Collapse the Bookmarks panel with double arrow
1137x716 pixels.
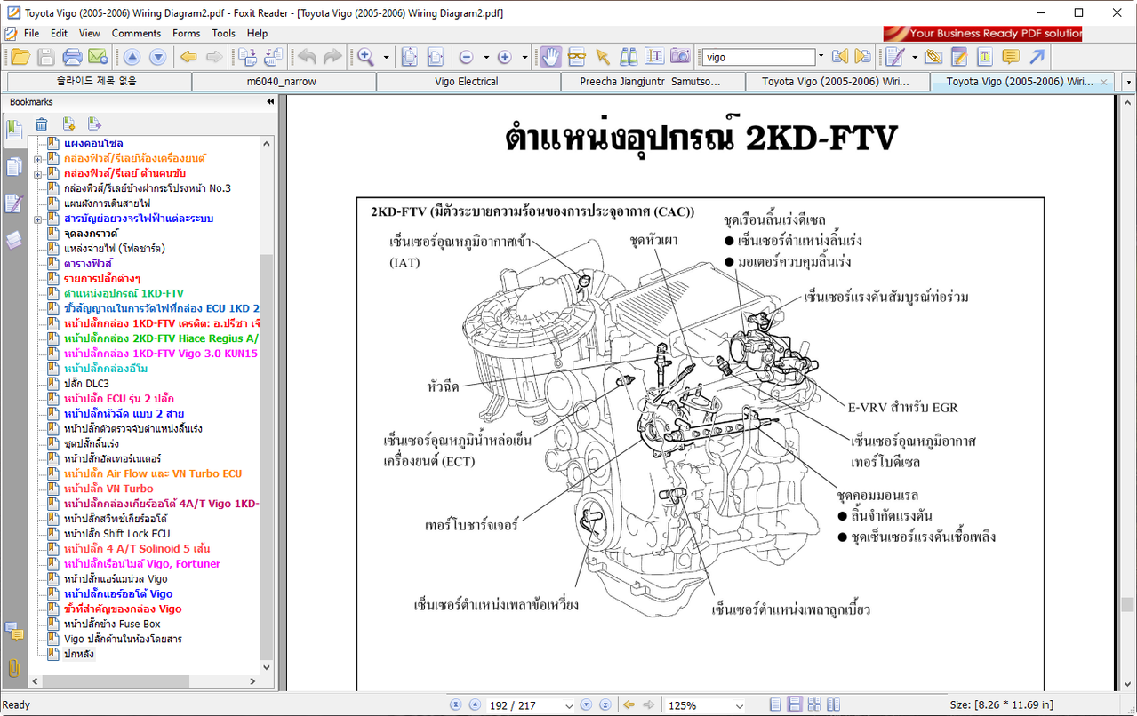point(270,102)
